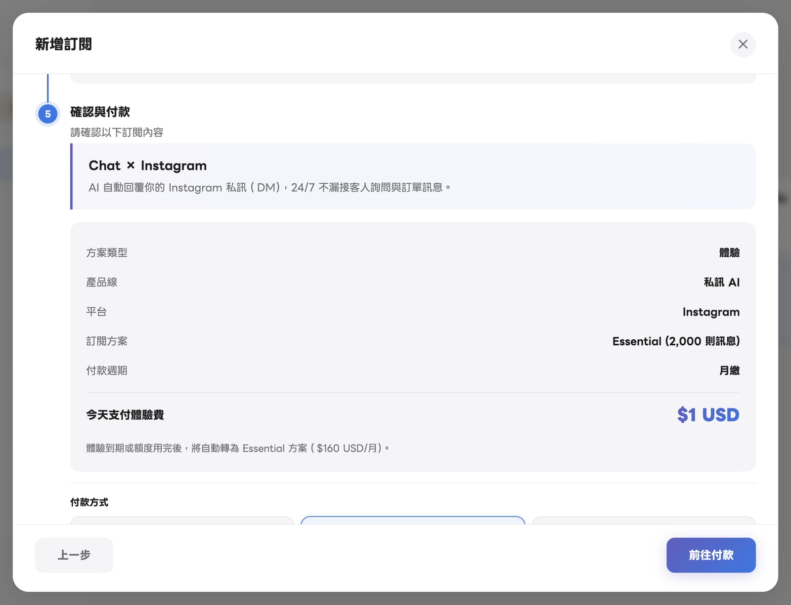Image resolution: width=791 pixels, height=605 pixels.
Task: Click the Chat × Instagram plan title
Action: coord(147,165)
